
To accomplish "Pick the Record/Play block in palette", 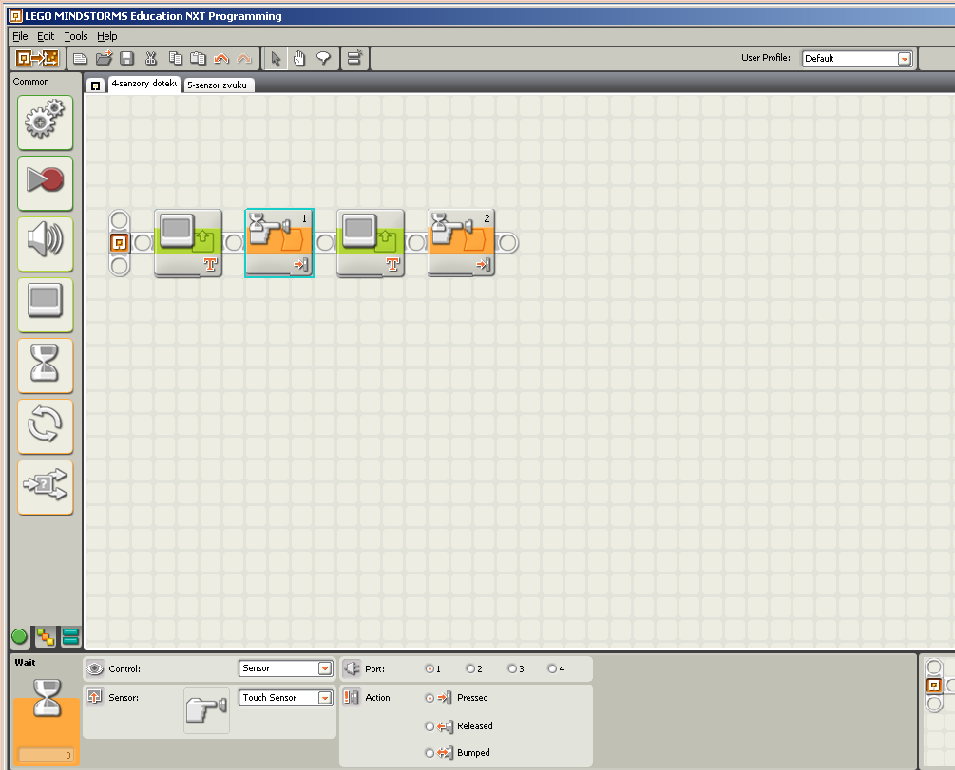I will (45, 183).
